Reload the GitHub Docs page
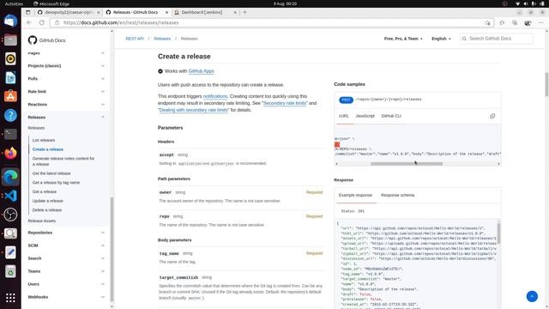Screen dimensions: 549x309 42,22
